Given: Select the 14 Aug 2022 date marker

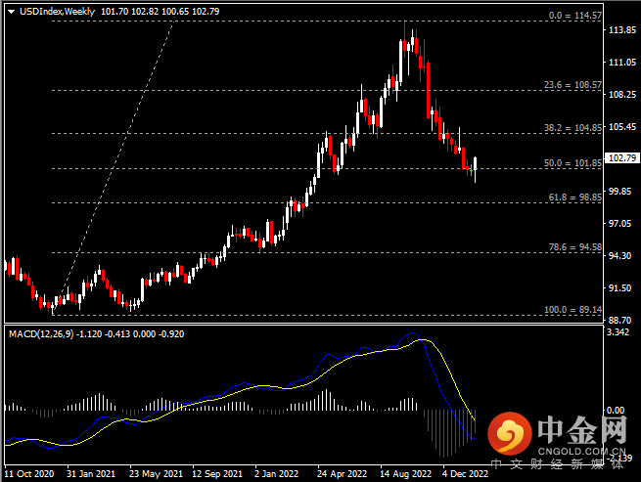Looking at the screenshot, I should click(406, 471).
